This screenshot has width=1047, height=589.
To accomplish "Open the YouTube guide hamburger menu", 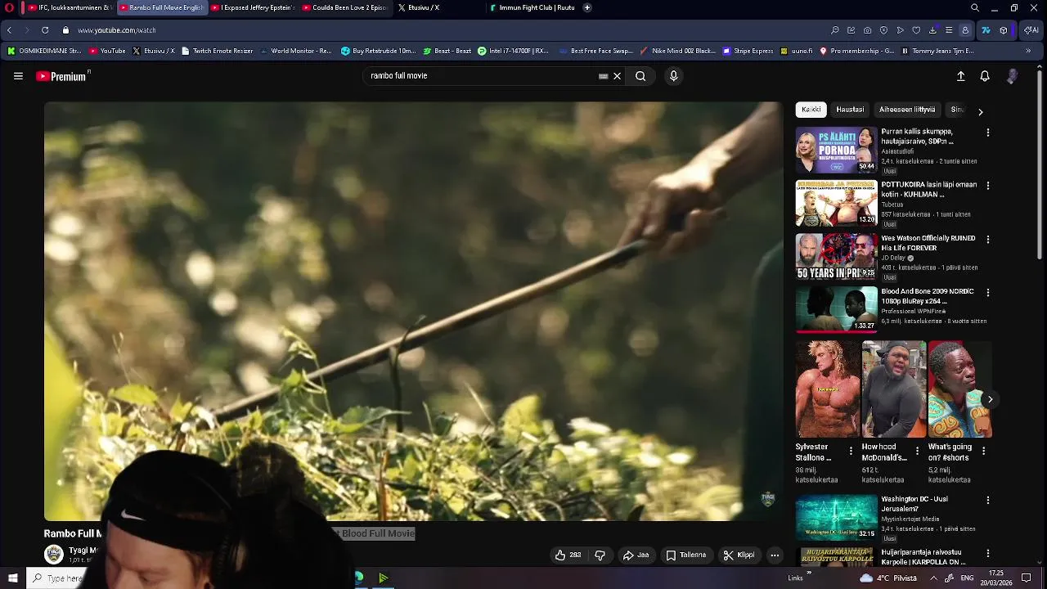I will pos(18,76).
